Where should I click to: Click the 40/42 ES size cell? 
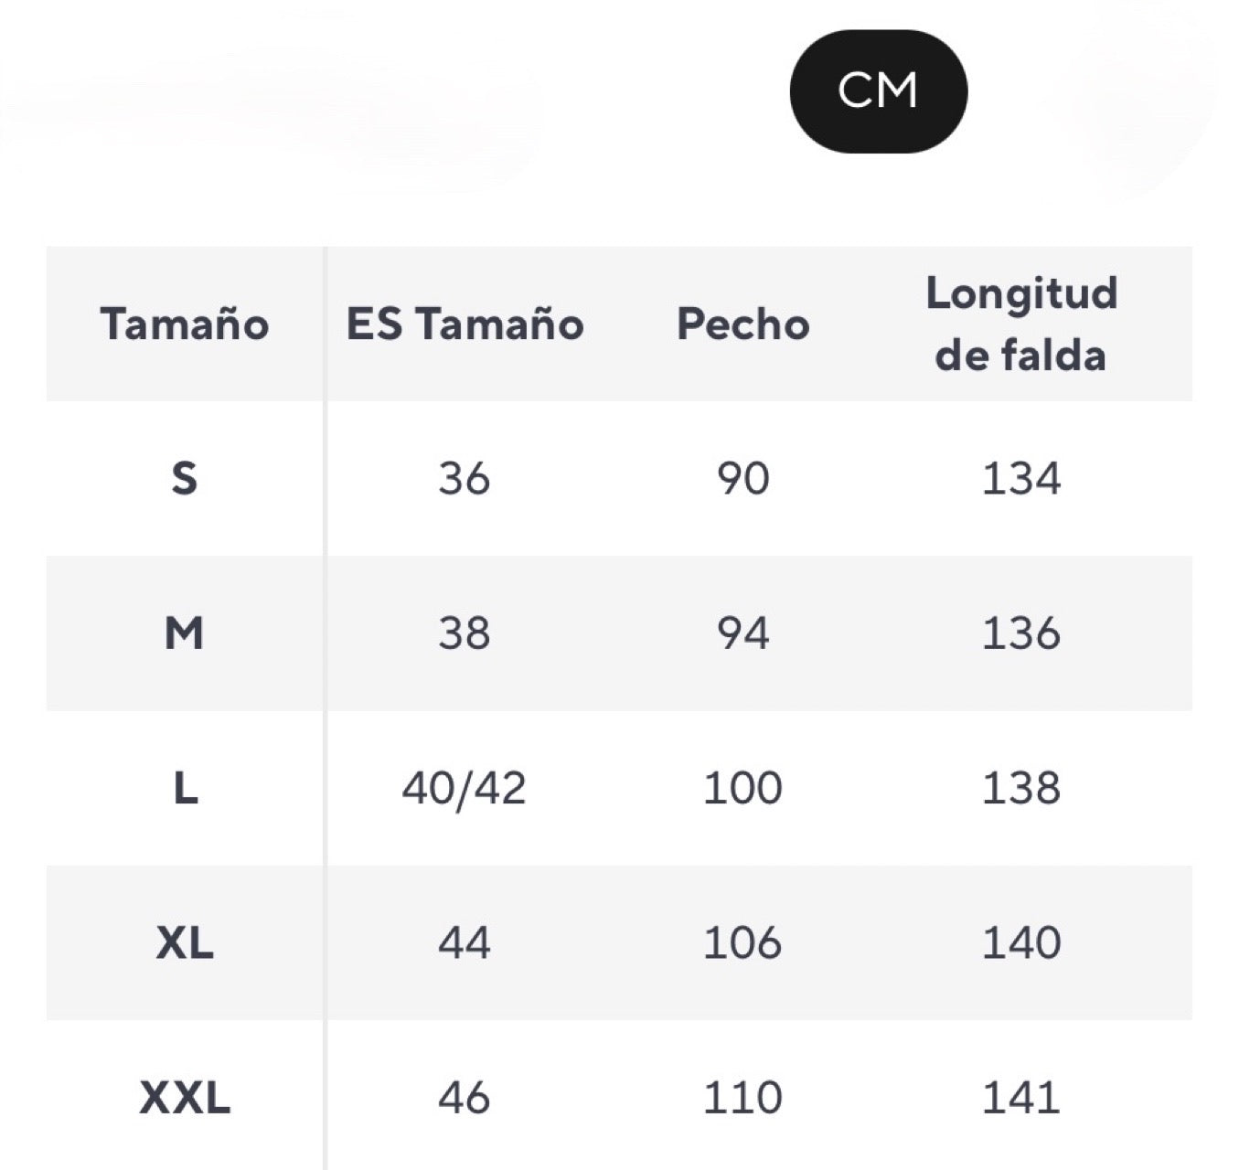(465, 787)
